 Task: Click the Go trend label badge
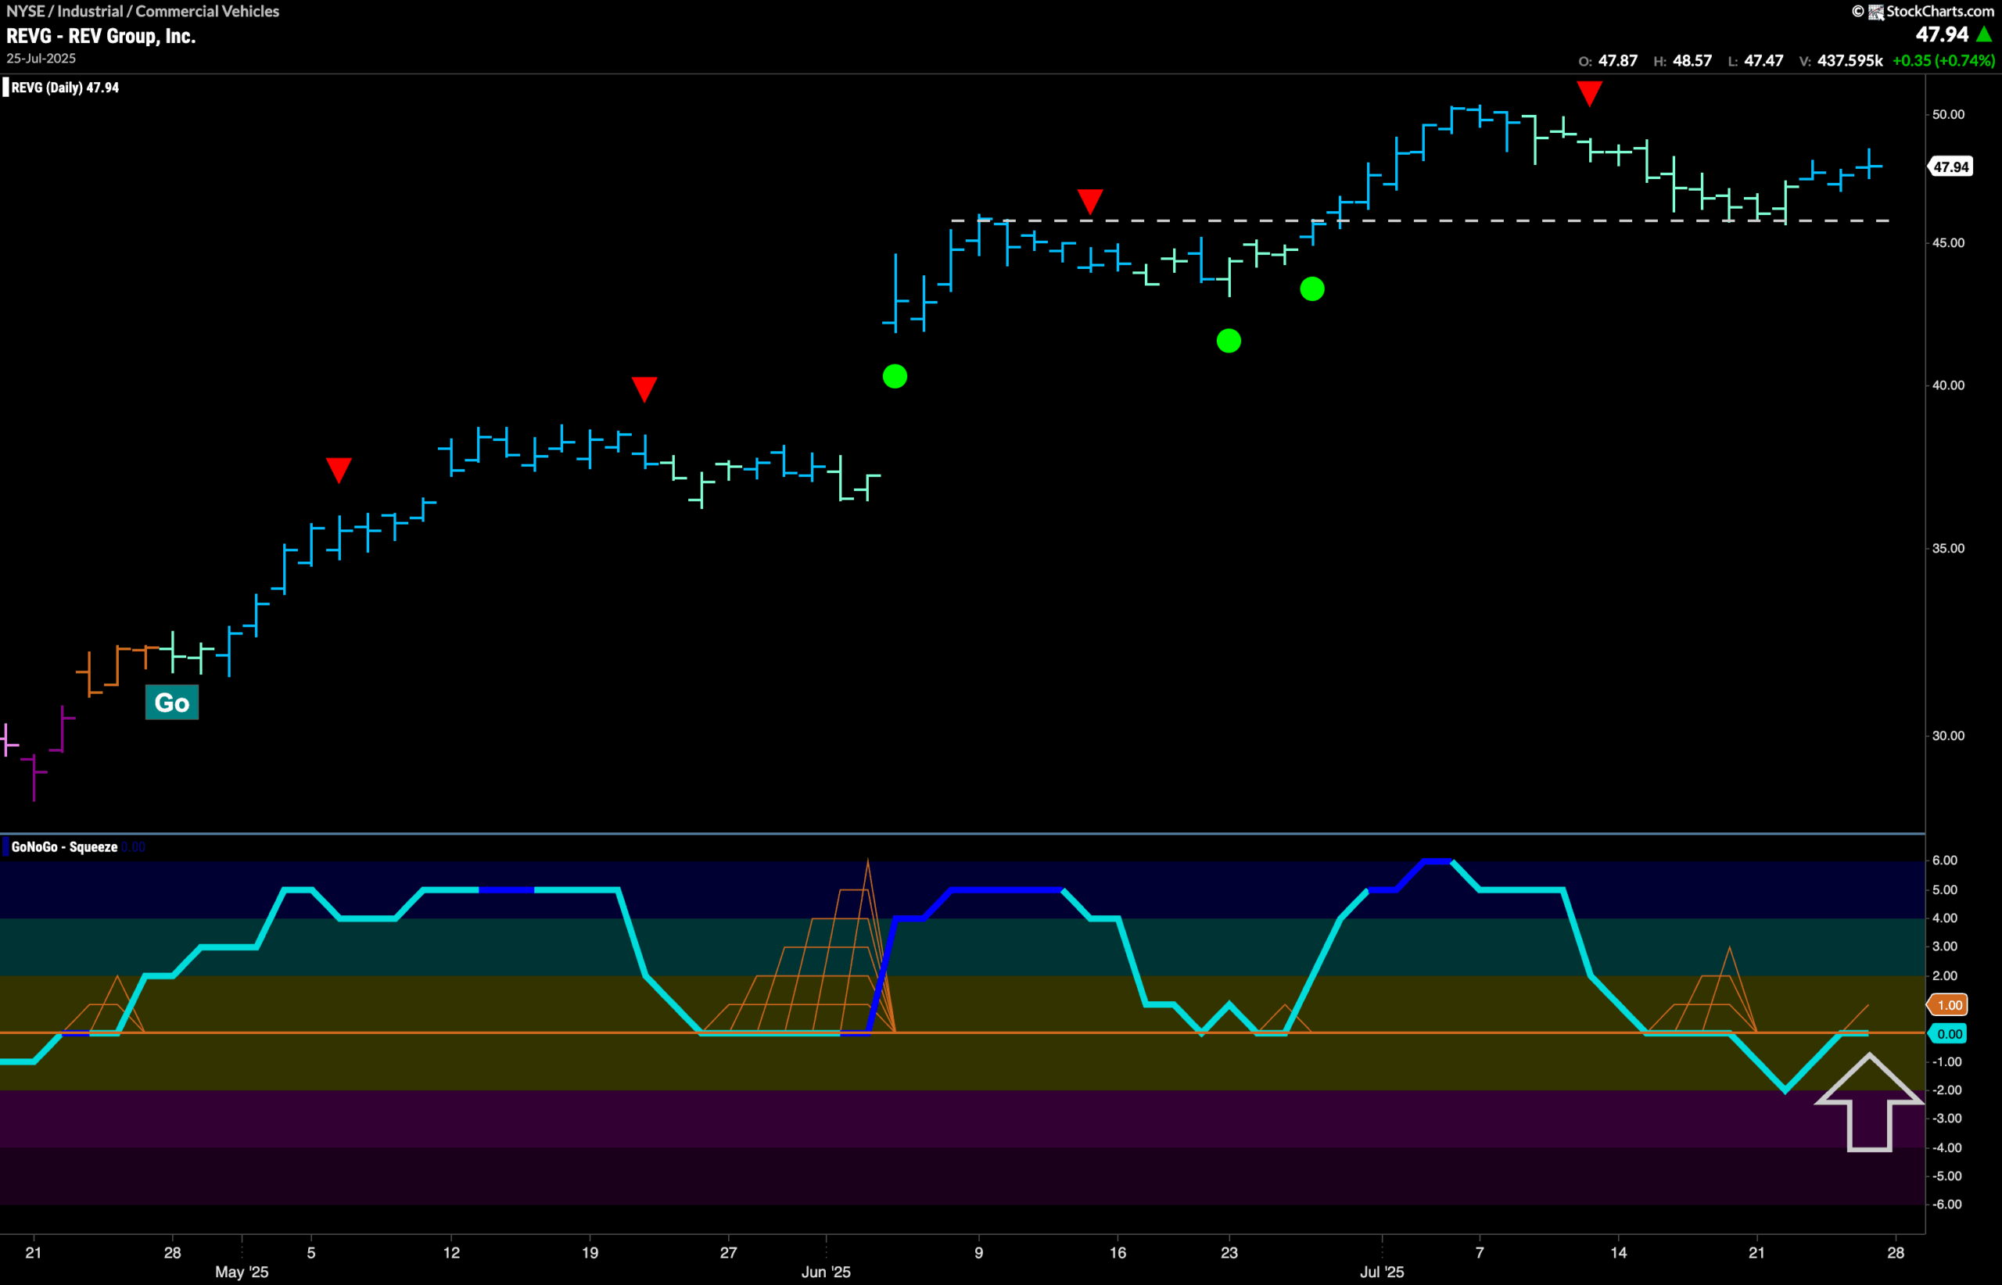tap(172, 702)
